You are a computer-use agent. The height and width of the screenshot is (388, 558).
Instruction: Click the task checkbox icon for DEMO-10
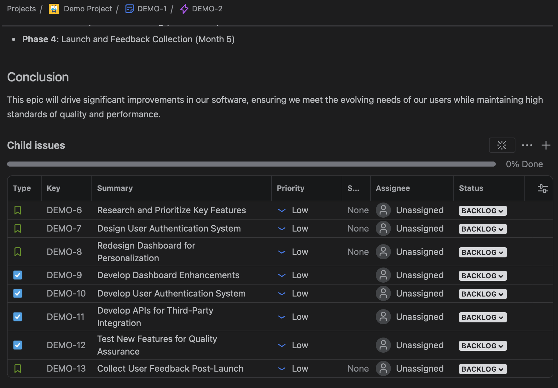pos(18,293)
